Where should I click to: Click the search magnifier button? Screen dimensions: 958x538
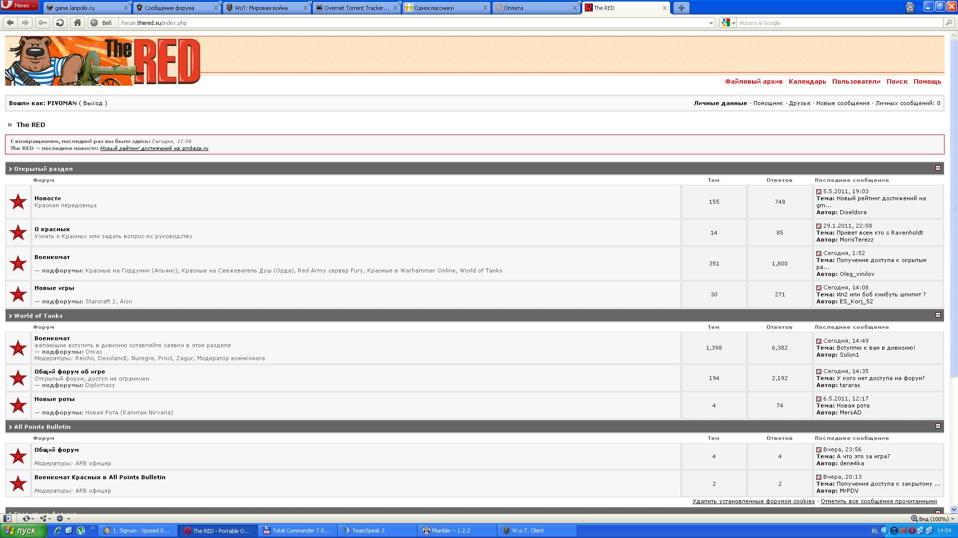[x=949, y=23]
